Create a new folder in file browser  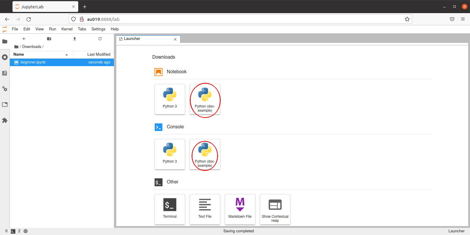(49, 39)
